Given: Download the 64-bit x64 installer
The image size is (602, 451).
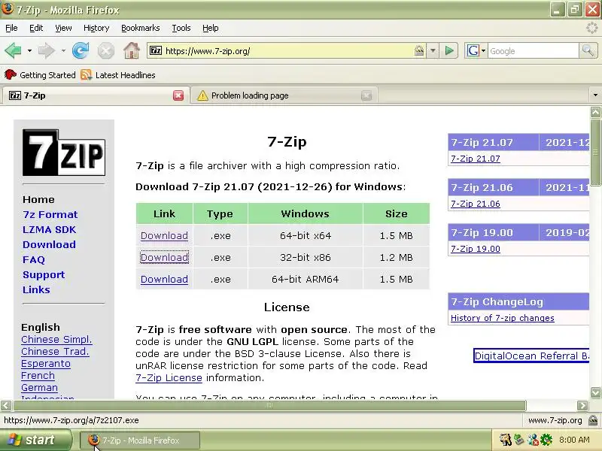Looking at the screenshot, I should (164, 235).
